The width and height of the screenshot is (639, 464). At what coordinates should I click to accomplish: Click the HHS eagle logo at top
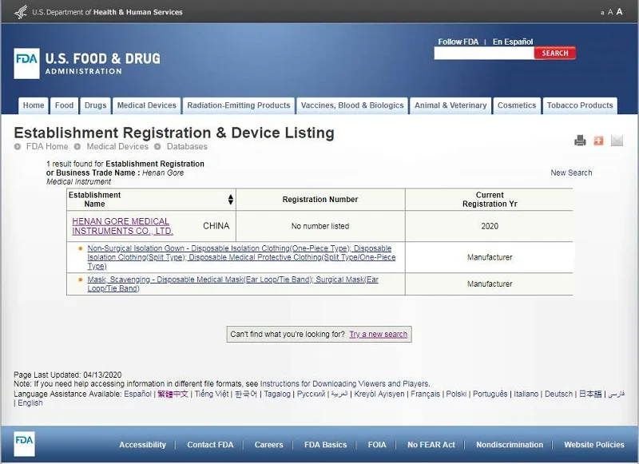click(x=21, y=12)
